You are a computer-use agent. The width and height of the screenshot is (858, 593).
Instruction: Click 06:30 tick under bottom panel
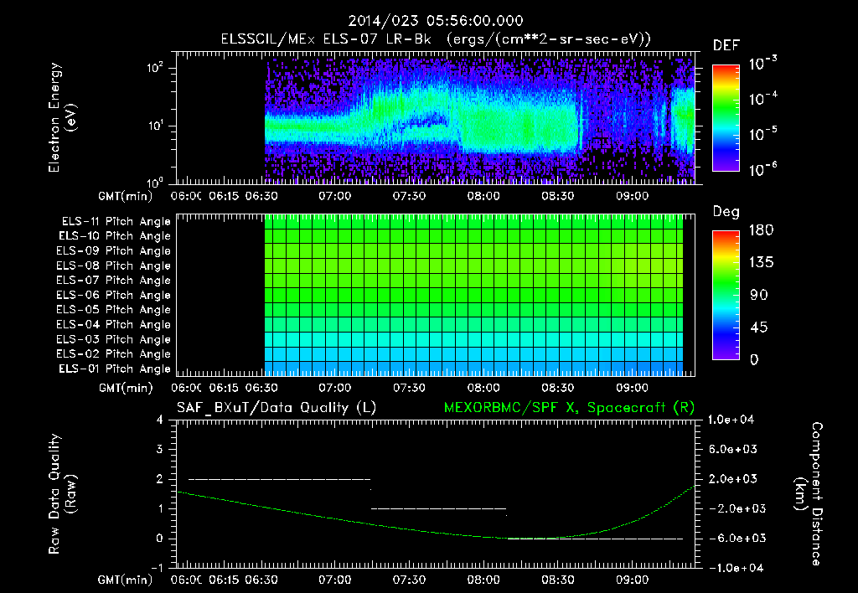[261, 580]
